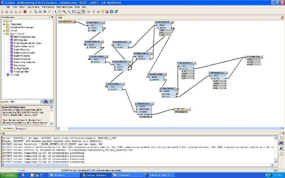Expand the Recent folder
Screen dimensions: 285x178
click(x=4, y=31)
